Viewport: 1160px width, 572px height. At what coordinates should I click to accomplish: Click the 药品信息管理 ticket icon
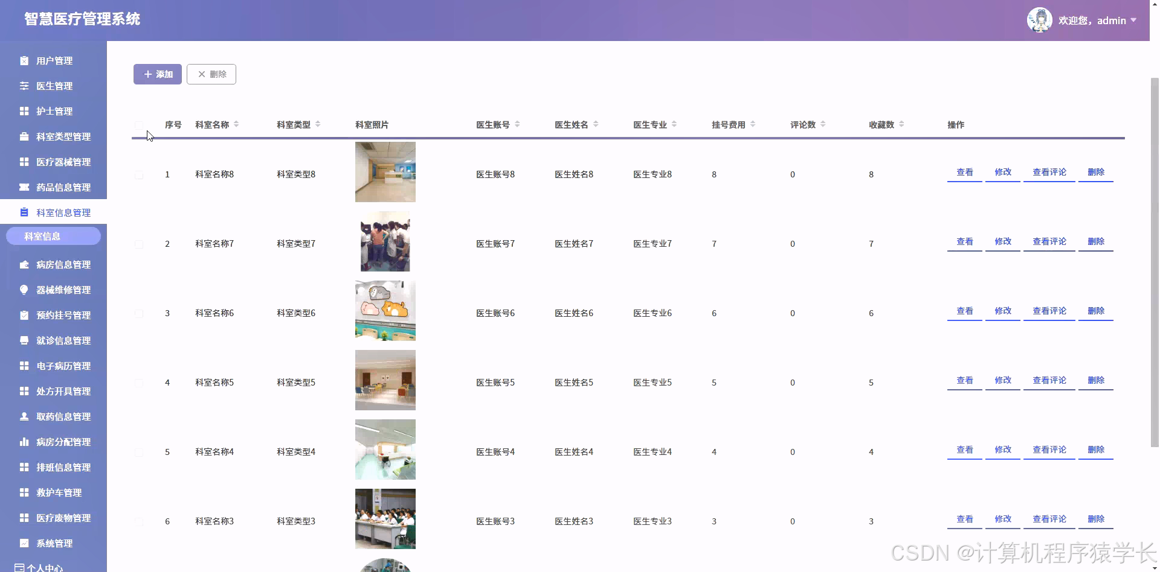pyautogui.click(x=24, y=187)
